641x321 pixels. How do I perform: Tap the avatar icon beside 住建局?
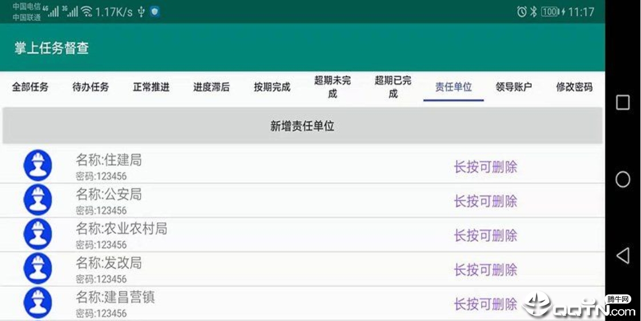[38, 166]
